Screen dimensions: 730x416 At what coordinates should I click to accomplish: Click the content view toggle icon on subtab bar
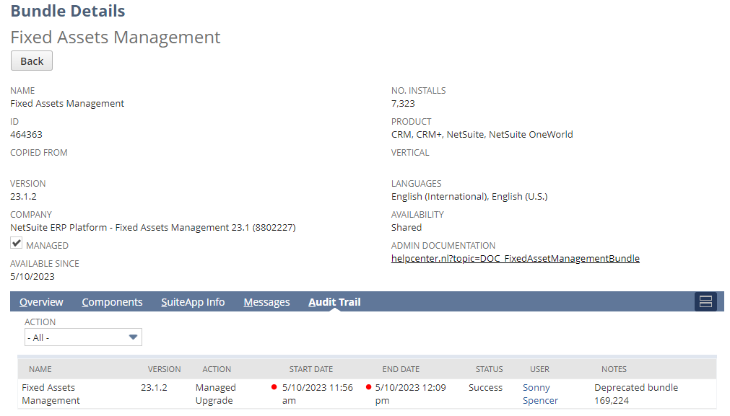coord(705,301)
